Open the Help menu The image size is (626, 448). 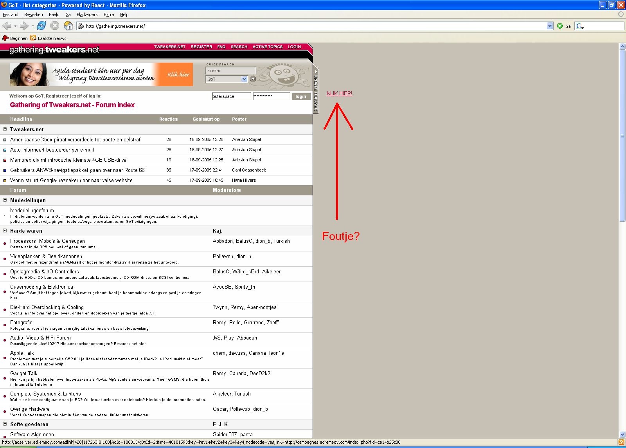[x=124, y=14]
